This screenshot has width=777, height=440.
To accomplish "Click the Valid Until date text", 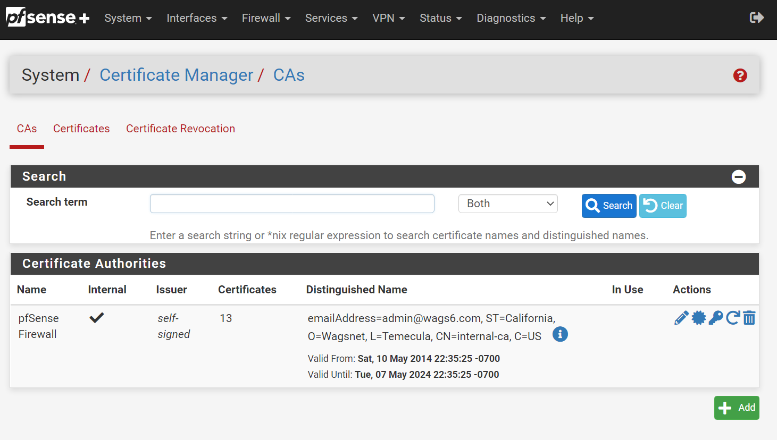I will [403, 375].
